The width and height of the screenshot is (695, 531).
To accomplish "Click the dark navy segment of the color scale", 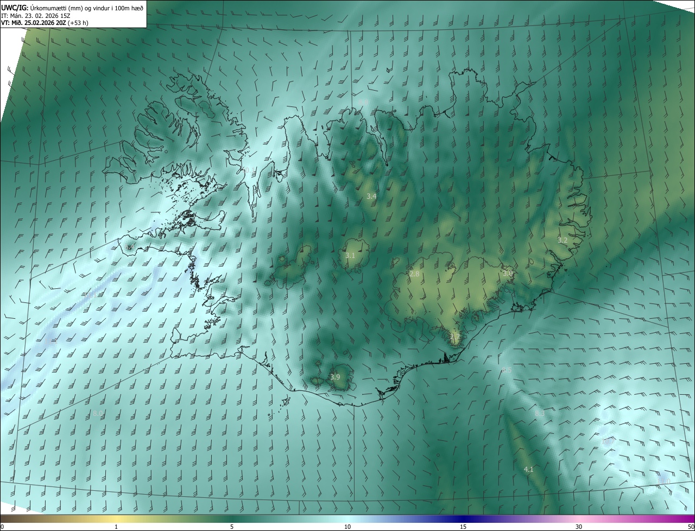I will point(463,519).
